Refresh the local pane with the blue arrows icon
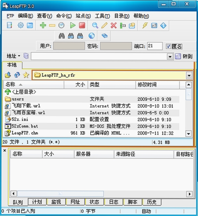The image size is (198, 216). tap(17, 75)
